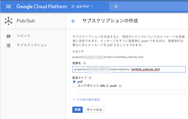Open the hamburger navigation menu

point(8,6)
